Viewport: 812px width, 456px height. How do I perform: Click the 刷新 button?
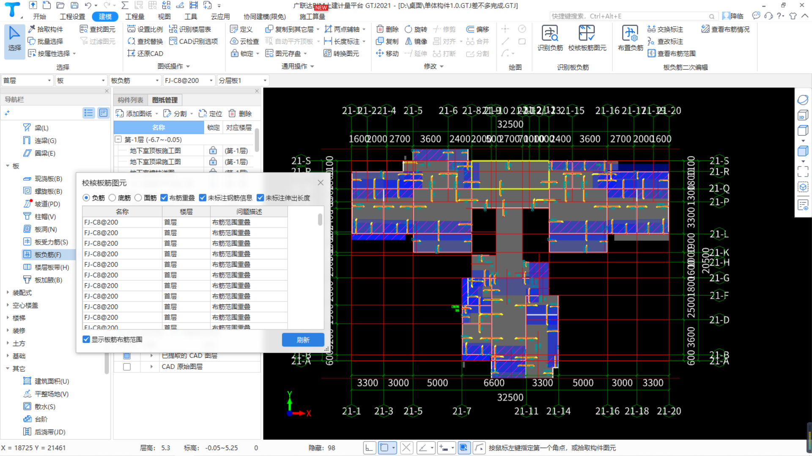303,340
